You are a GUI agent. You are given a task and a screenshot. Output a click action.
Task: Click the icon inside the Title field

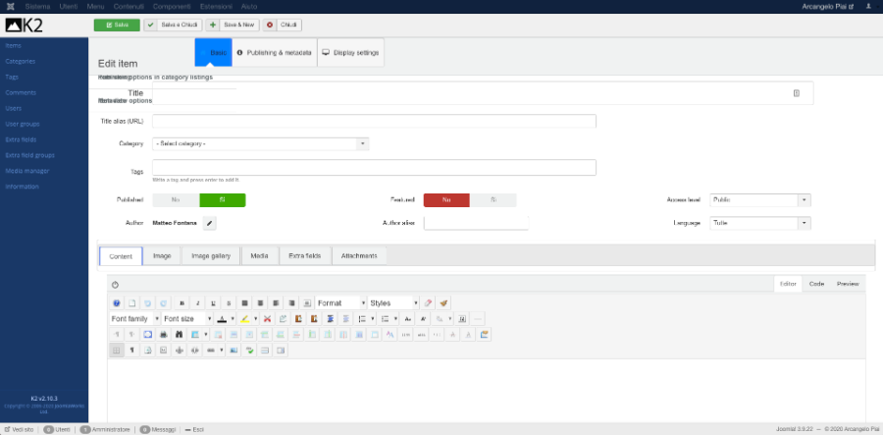pyautogui.click(x=797, y=93)
